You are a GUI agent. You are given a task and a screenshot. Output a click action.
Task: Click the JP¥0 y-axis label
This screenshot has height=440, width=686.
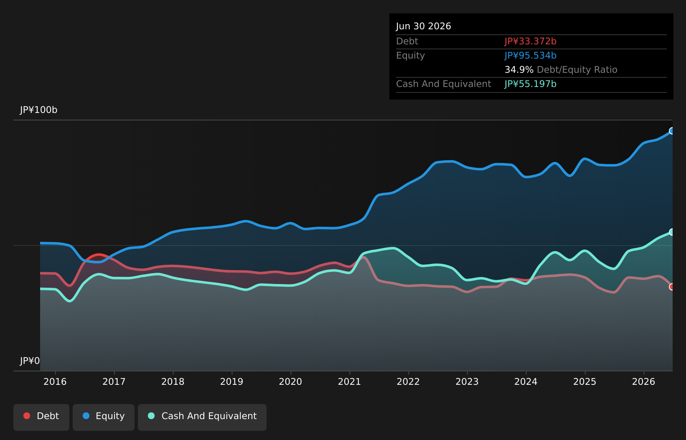tap(30, 361)
